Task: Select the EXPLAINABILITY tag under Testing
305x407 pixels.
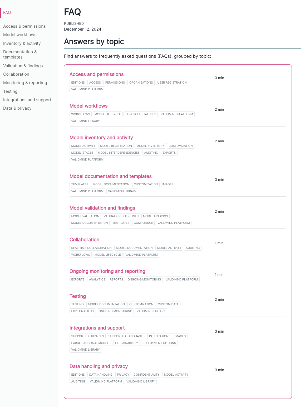Action: tap(82, 311)
